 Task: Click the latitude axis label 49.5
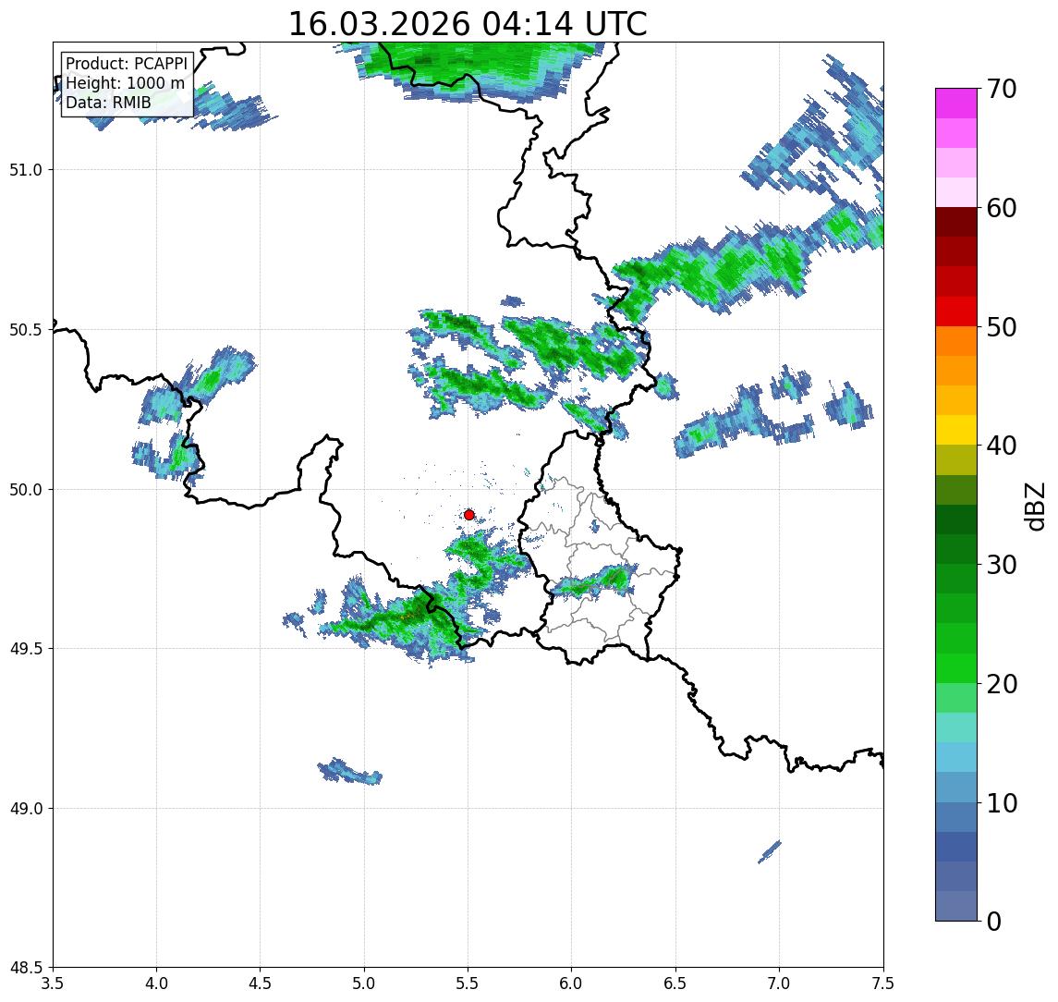[x=26, y=649]
